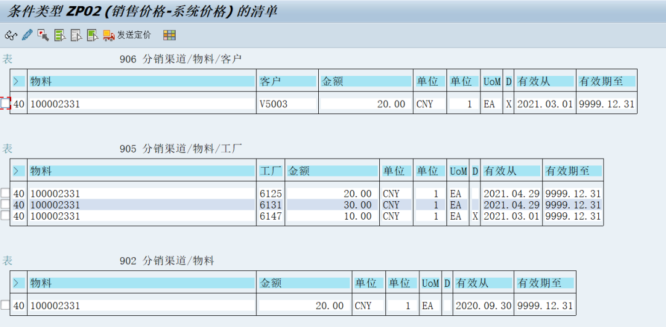This screenshot has height=327, width=666.
Task: Click table title 902 分销渠道/物料
Action: pos(167,260)
